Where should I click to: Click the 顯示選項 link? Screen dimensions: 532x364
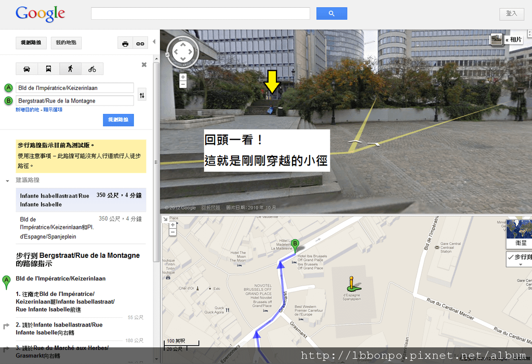52,110
